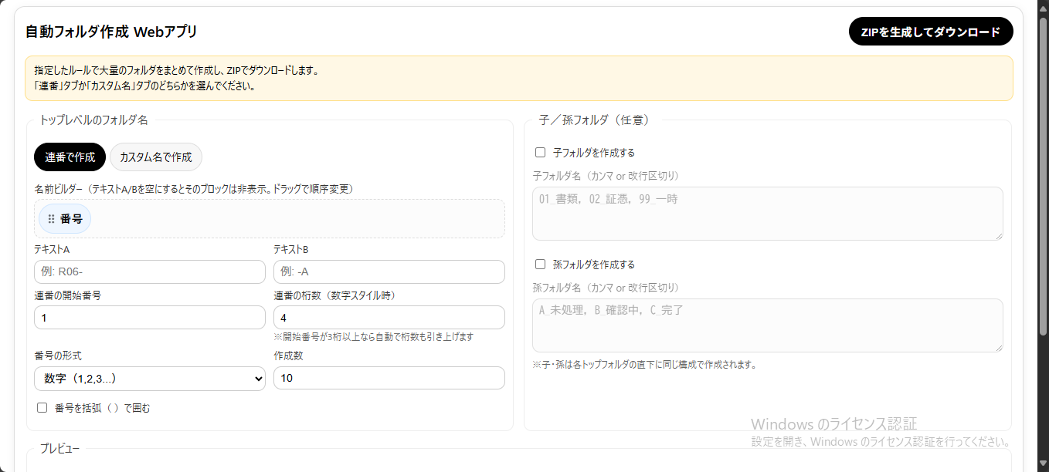1049x472 pixels.
Task: Enable 孫フォルダを作成する checkbox
Action: click(x=541, y=265)
